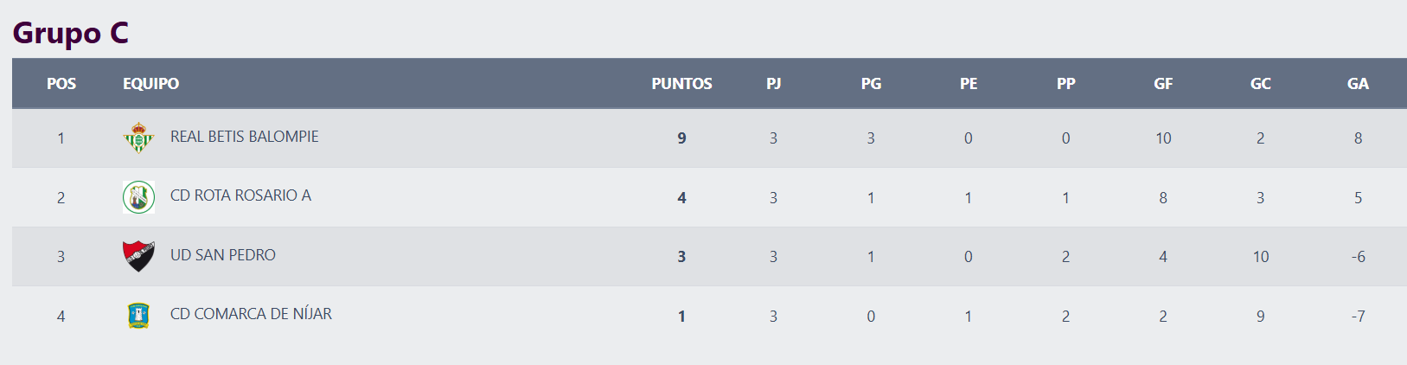Screen dimensions: 1407x365
Task: Click the PJ column header
Action: click(774, 84)
